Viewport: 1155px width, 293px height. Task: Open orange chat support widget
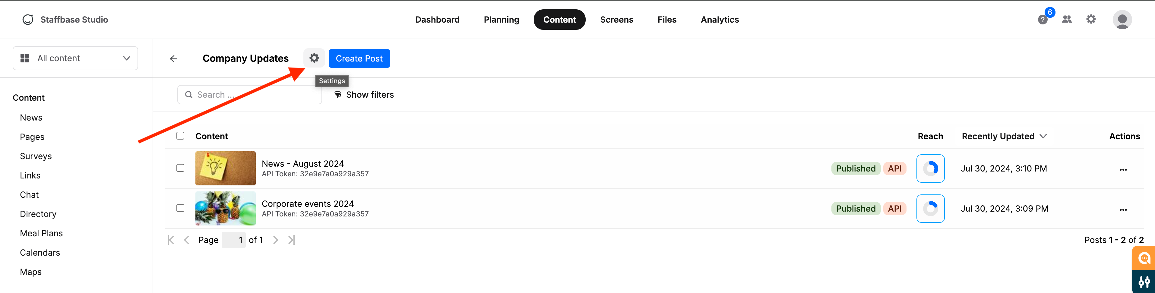tap(1144, 259)
